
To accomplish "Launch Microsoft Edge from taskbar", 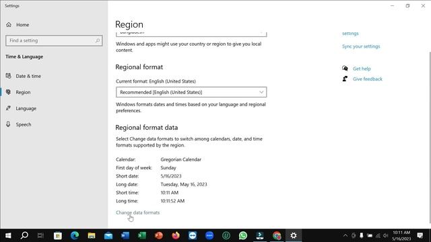I will [75, 235].
